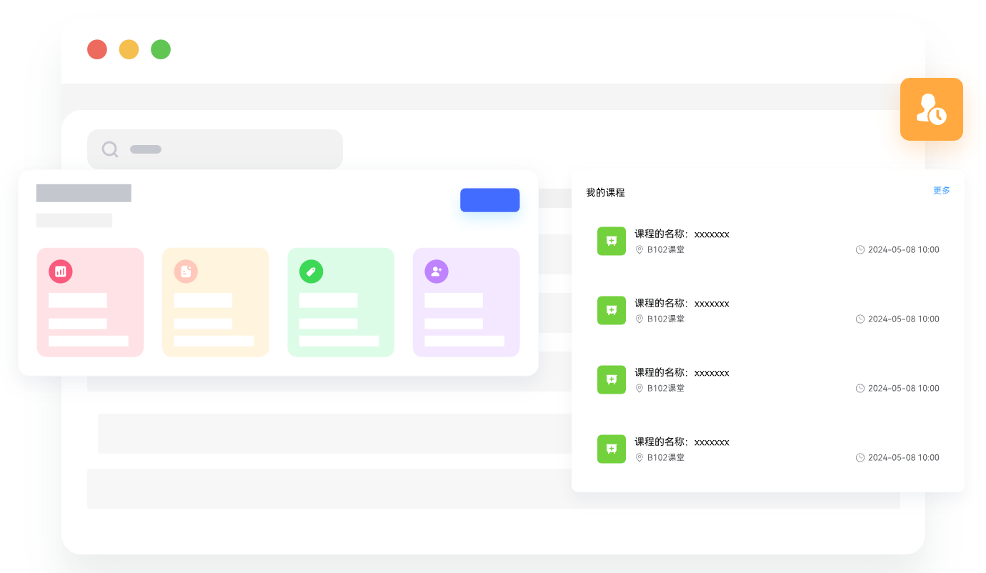Viewport: 986px width, 573px height.
Task: Click the B102课堂 label in the second course row
Action: [666, 319]
